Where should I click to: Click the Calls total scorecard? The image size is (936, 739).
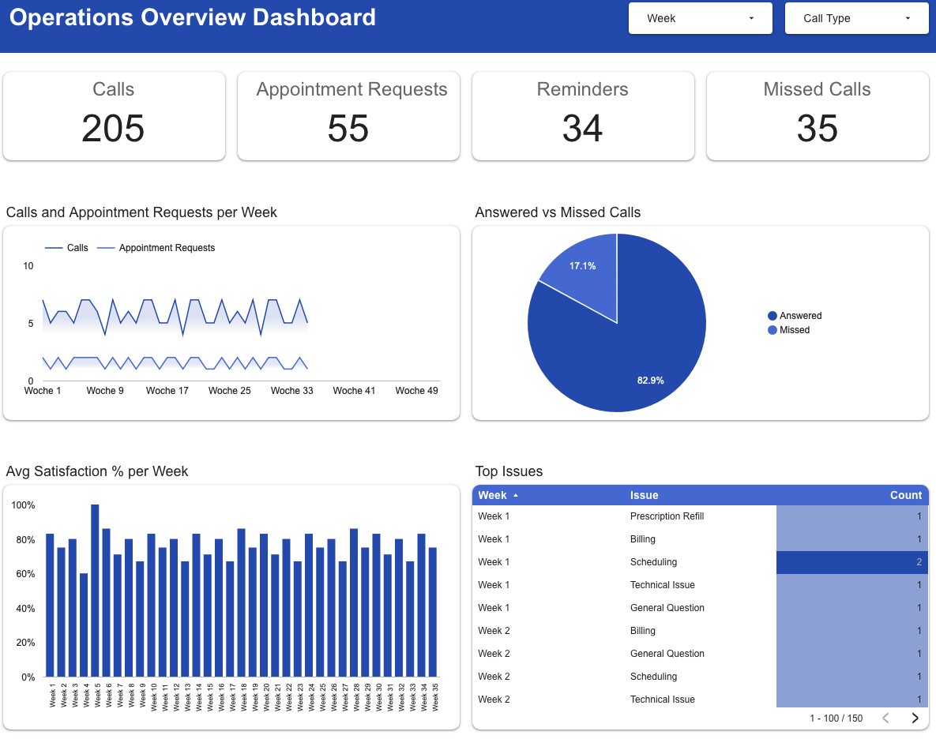114,116
